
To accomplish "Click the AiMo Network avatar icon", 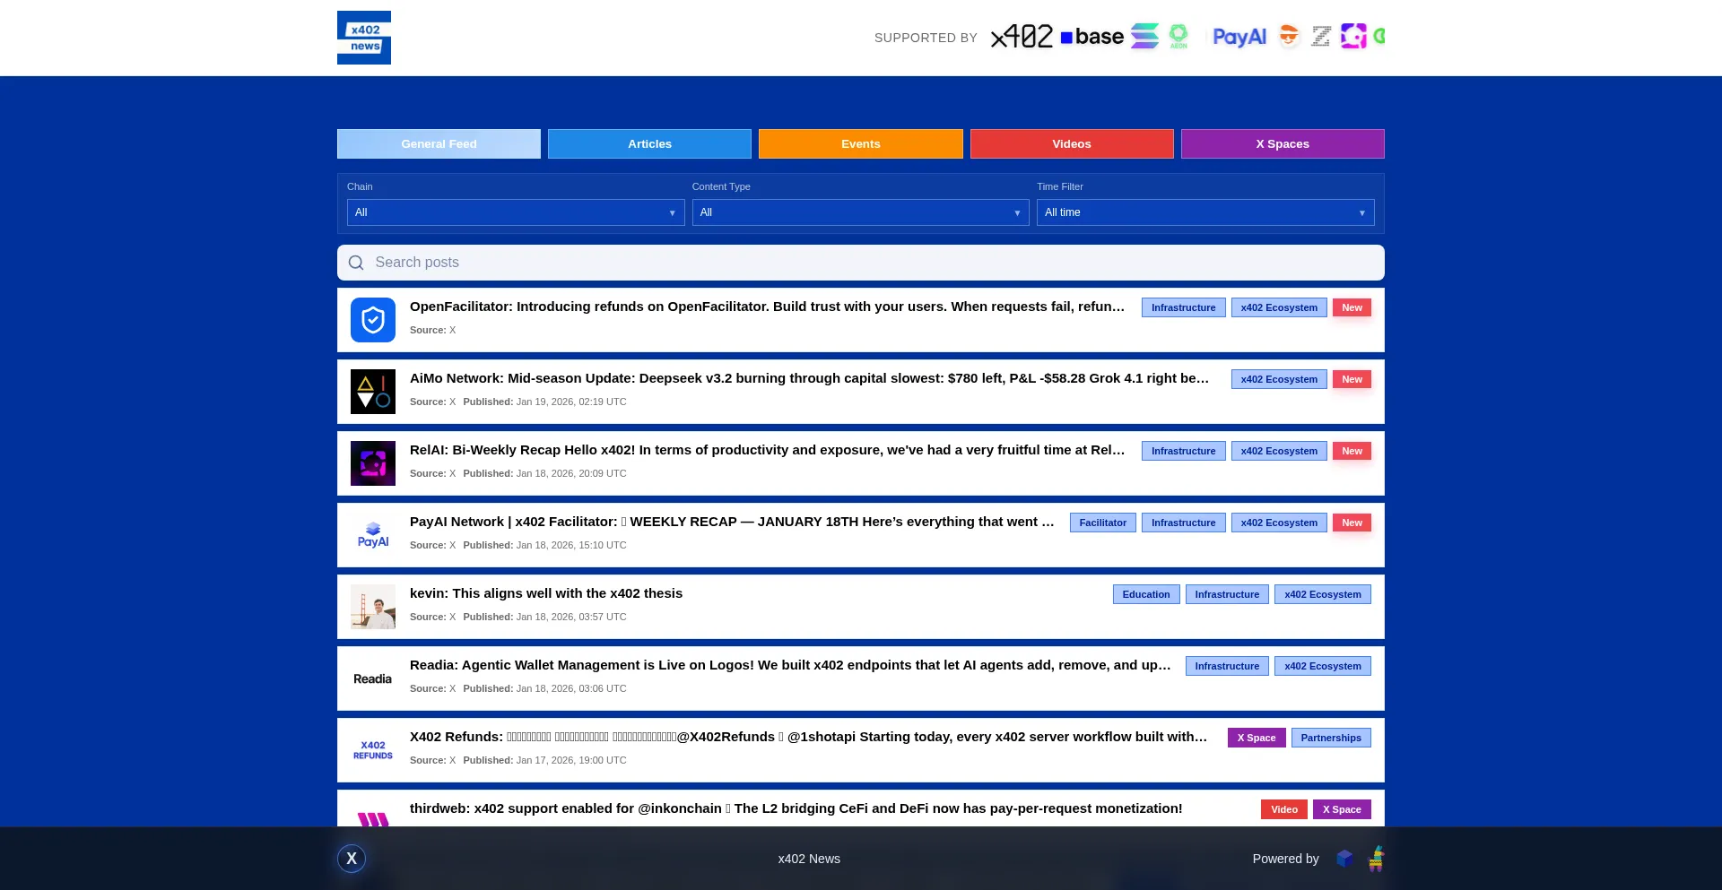I will click(x=372, y=392).
